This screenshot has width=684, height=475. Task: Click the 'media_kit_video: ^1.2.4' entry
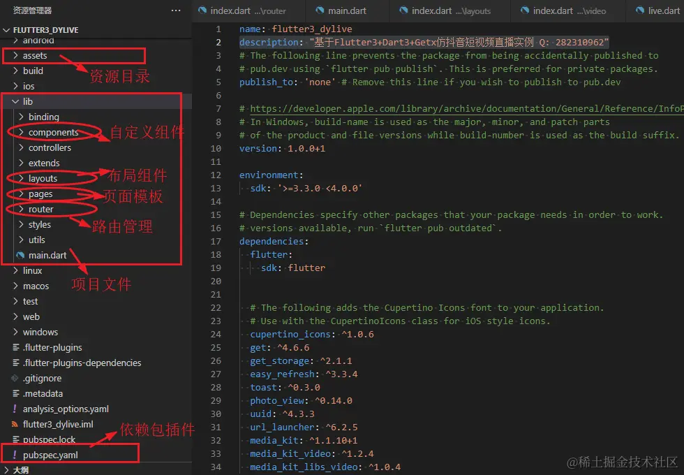(312, 454)
